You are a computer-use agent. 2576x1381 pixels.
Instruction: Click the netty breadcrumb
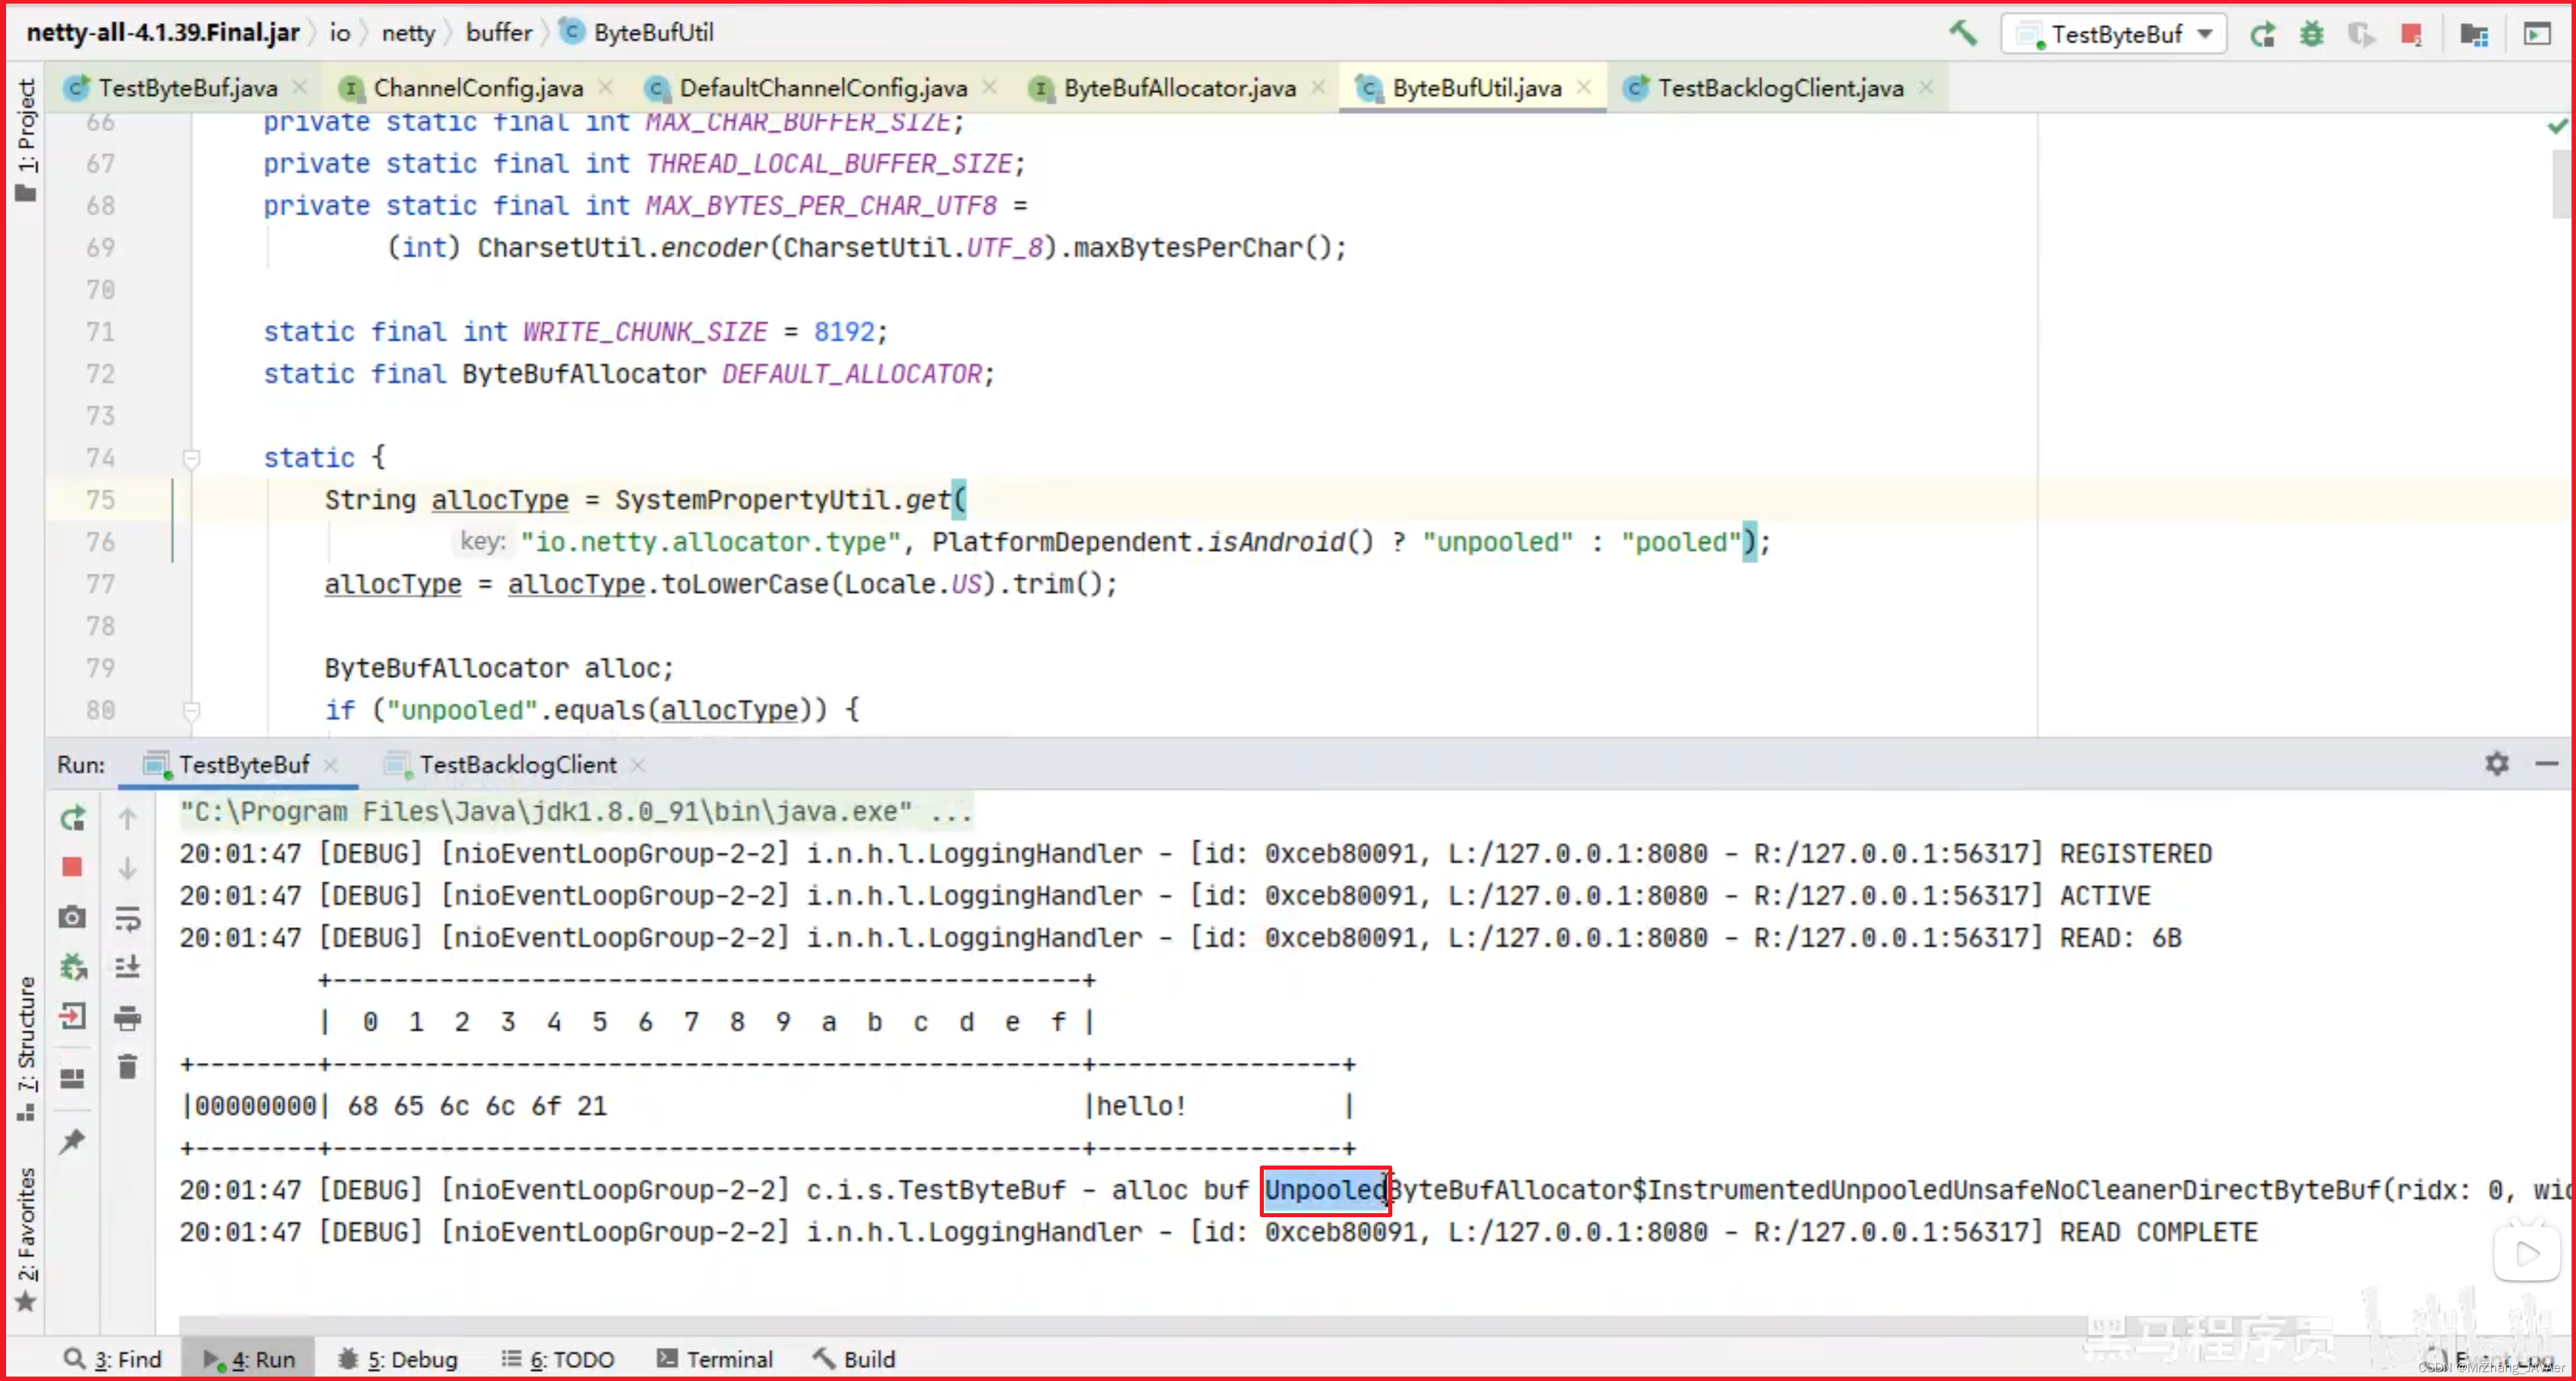point(408,32)
